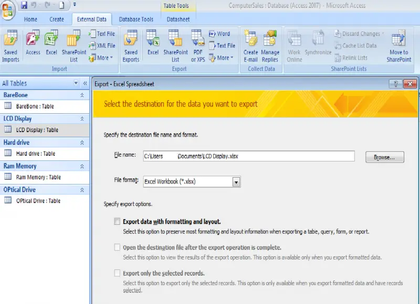The width and height of the screenshot is (420, 304).
Task: Click Work Online button
Action: tap(295, 46)
